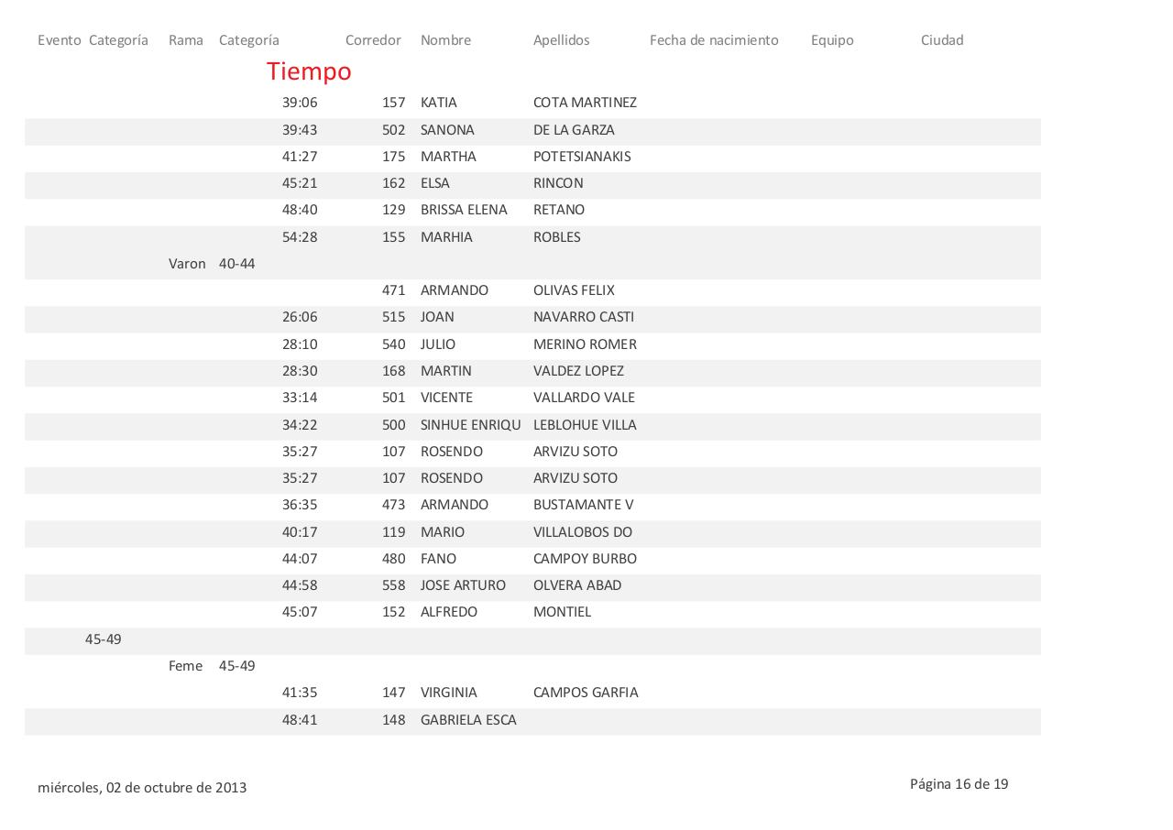Select the 'Feme' branch label

pyautogui.click(x=186, y=666)
